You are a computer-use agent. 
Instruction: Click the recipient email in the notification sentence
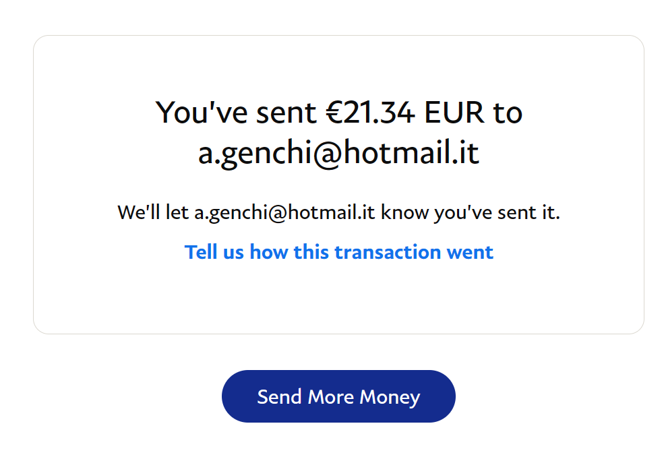click(x=284, y=212)
